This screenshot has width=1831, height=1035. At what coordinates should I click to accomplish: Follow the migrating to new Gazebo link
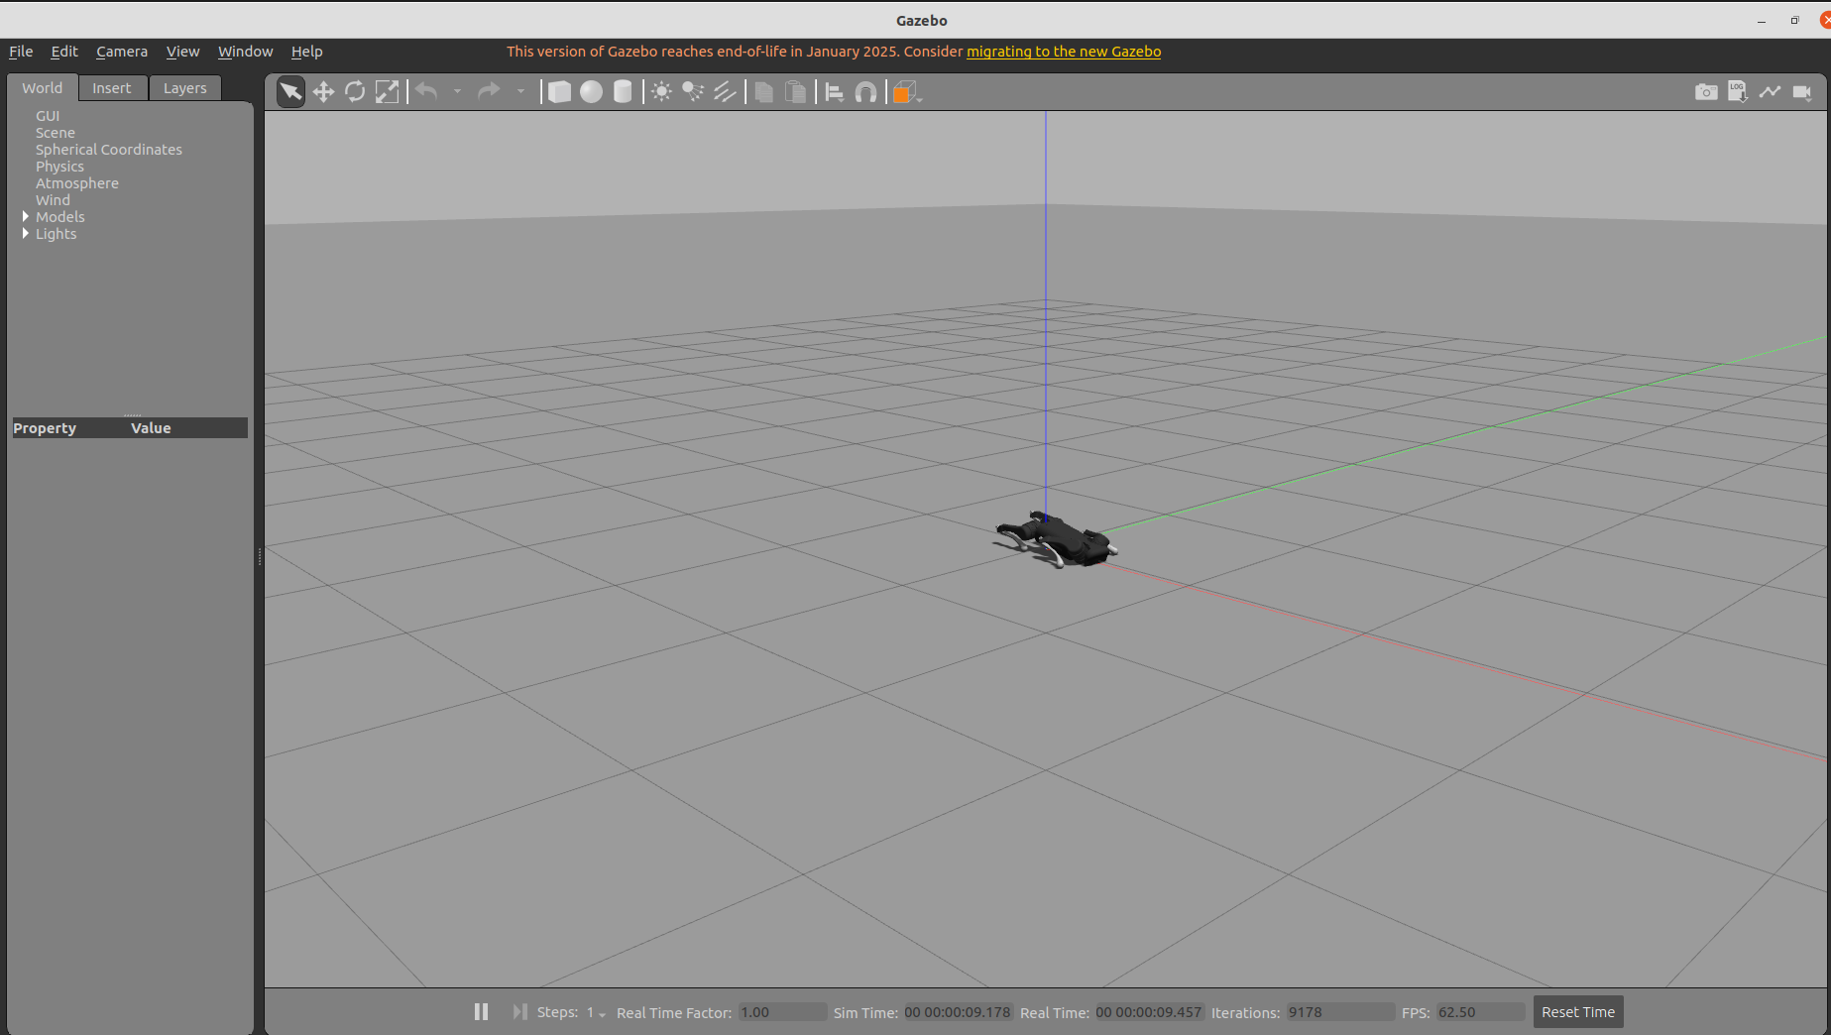click(x=1064, y=52)
